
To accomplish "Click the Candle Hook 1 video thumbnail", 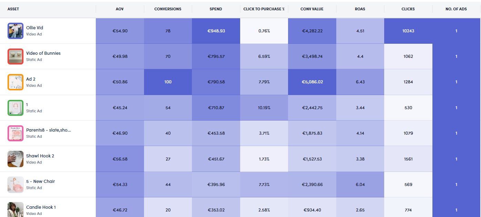I will click(16, 209).
